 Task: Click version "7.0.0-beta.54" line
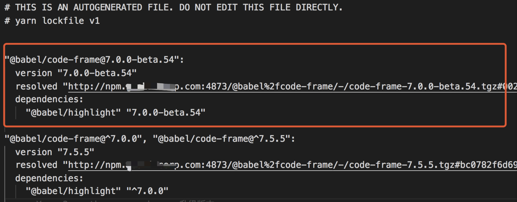(x=76, y=73)
